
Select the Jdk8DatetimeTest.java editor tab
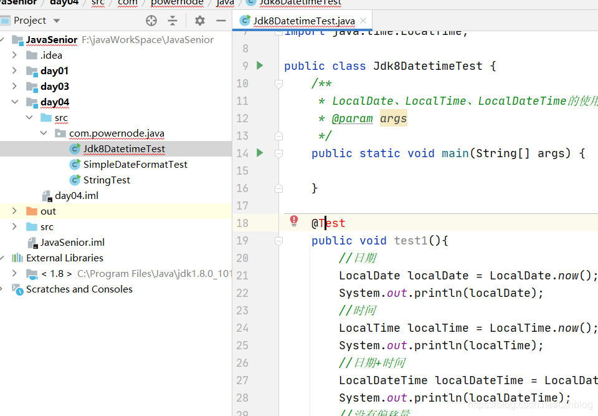click(x=303, y=21)
